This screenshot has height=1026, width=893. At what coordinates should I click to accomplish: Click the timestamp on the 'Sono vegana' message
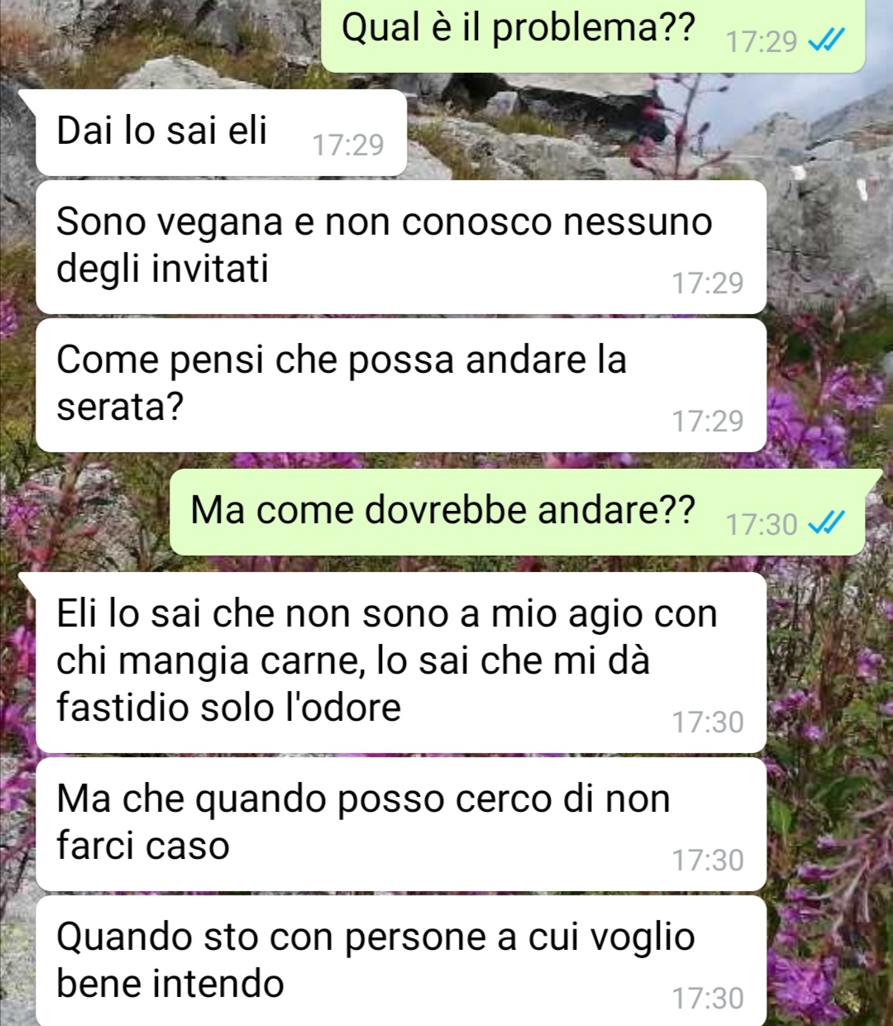(708, 284)
